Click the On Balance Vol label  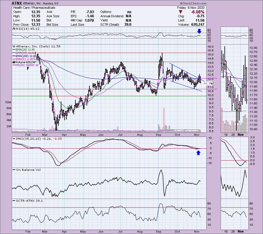pyautogui.click(x=28, y=170)
